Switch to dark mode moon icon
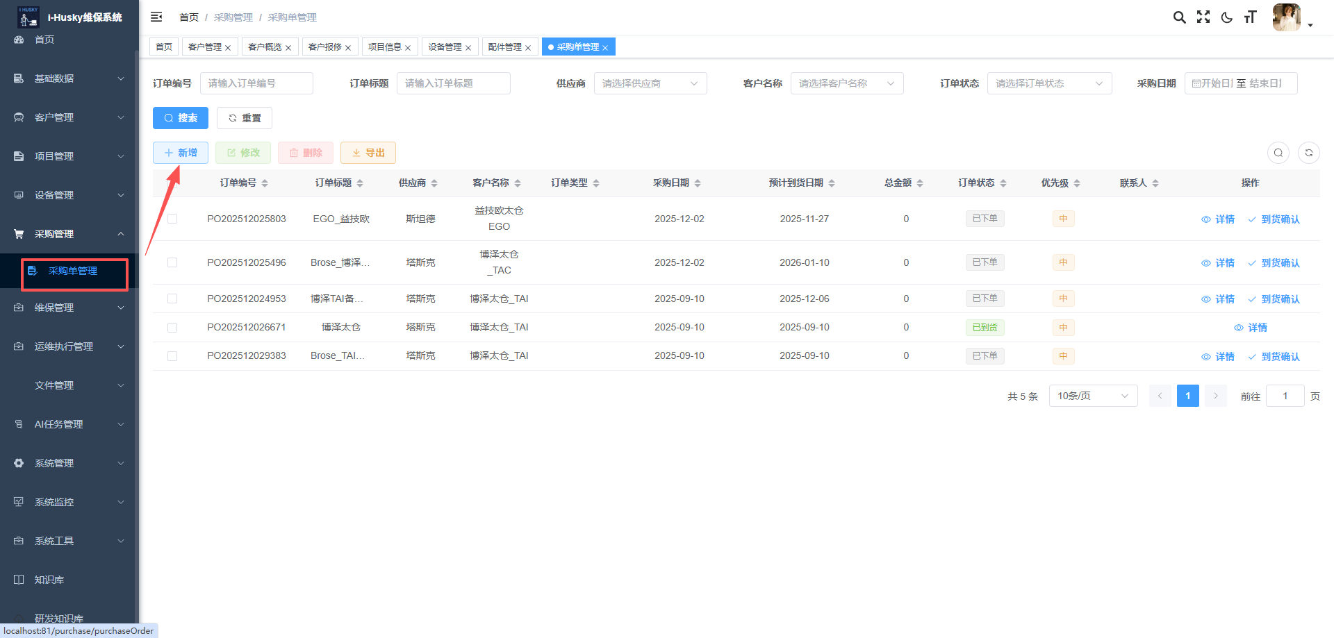Viewport: 1334px width, 638px height. [1227, 17]
